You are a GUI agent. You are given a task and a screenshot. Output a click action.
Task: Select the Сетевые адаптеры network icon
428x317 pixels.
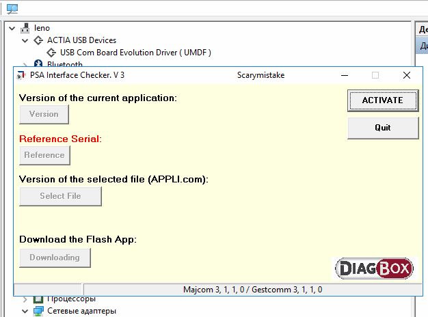pos(38,311)
